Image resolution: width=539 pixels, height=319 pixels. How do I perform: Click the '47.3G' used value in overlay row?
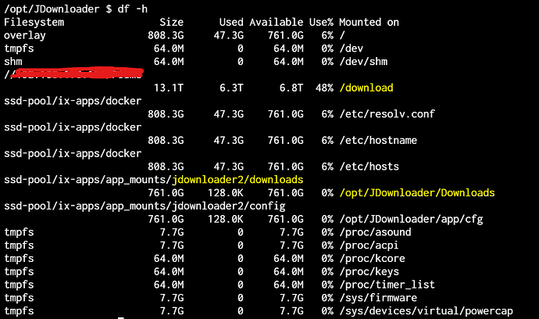click(229, 35)
